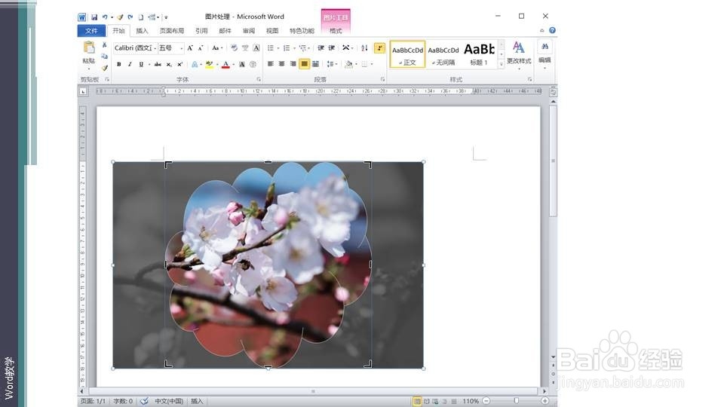Grow the font size
The width and height of the screenshot is (724, 407).
pyautogui.click(x=190, y=48)
